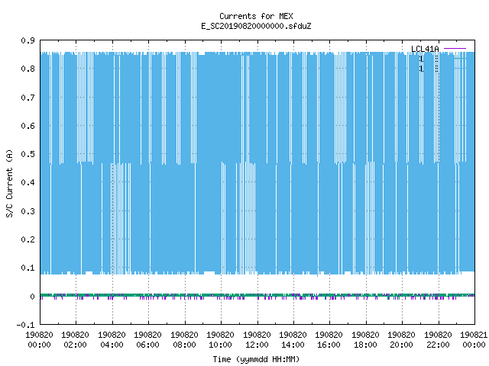Viewport: 489px width, 366px height.
Task: Click the 0.2 y-axis tick label
Action: (x=28, y=239)
